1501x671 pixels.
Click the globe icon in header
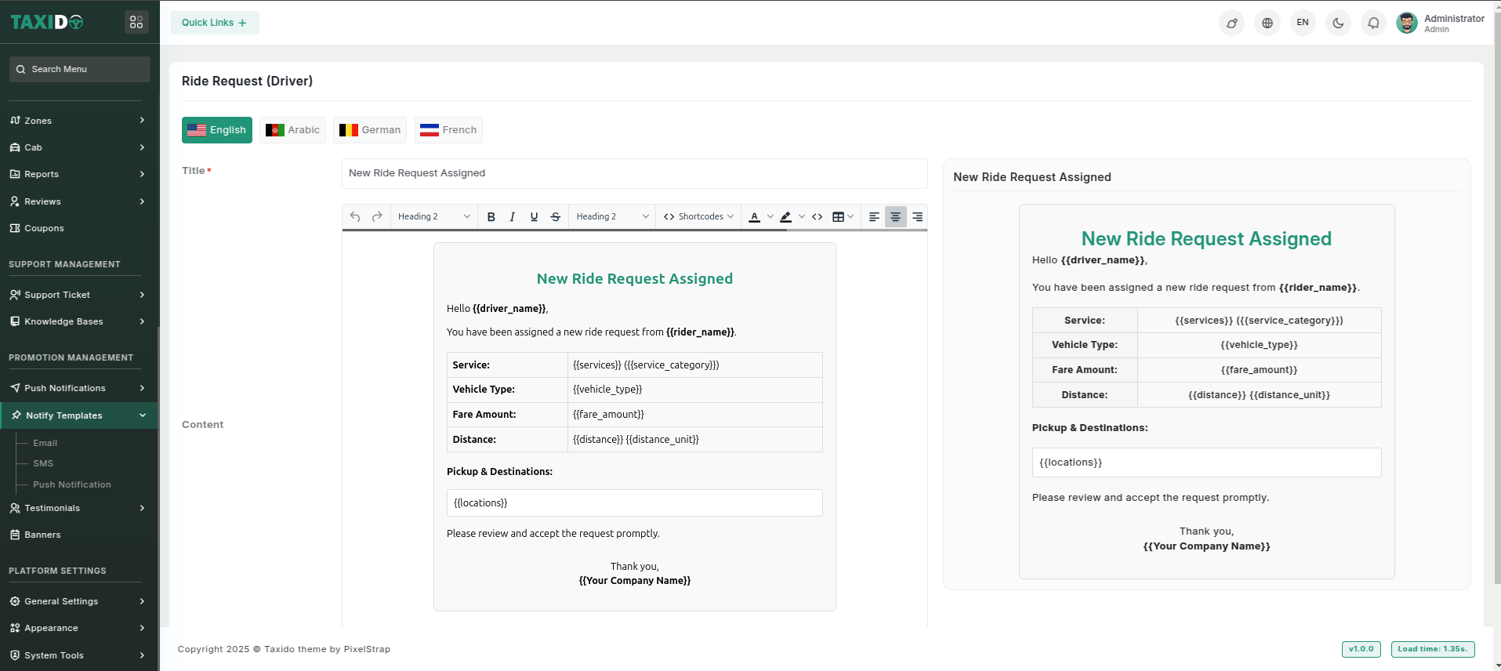(1267, 23)
